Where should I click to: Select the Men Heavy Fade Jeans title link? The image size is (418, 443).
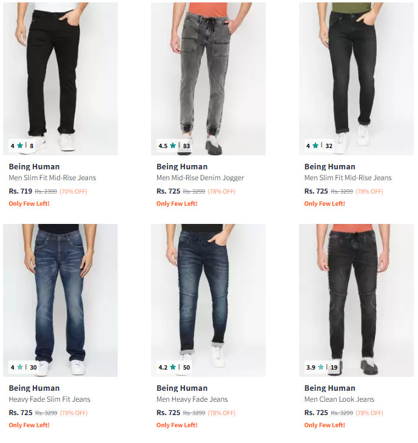pos(192,399)
